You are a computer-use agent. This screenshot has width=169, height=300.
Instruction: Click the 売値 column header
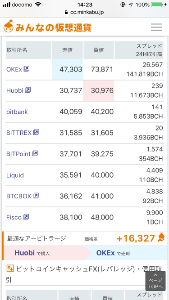[x=67, y=50]
